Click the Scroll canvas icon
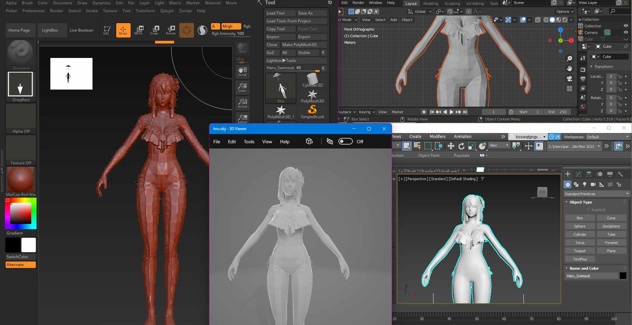632x325 pixels. pos(243,71)
